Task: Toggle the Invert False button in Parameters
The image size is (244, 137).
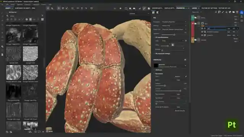Action: [178, 80]
